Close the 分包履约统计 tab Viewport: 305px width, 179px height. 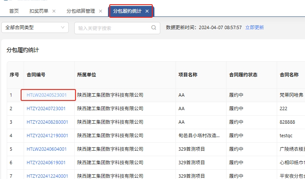tap(147, 11)
